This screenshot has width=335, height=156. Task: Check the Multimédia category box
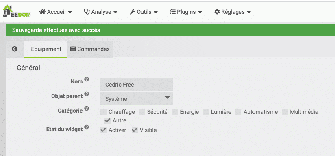coord(285,112)
